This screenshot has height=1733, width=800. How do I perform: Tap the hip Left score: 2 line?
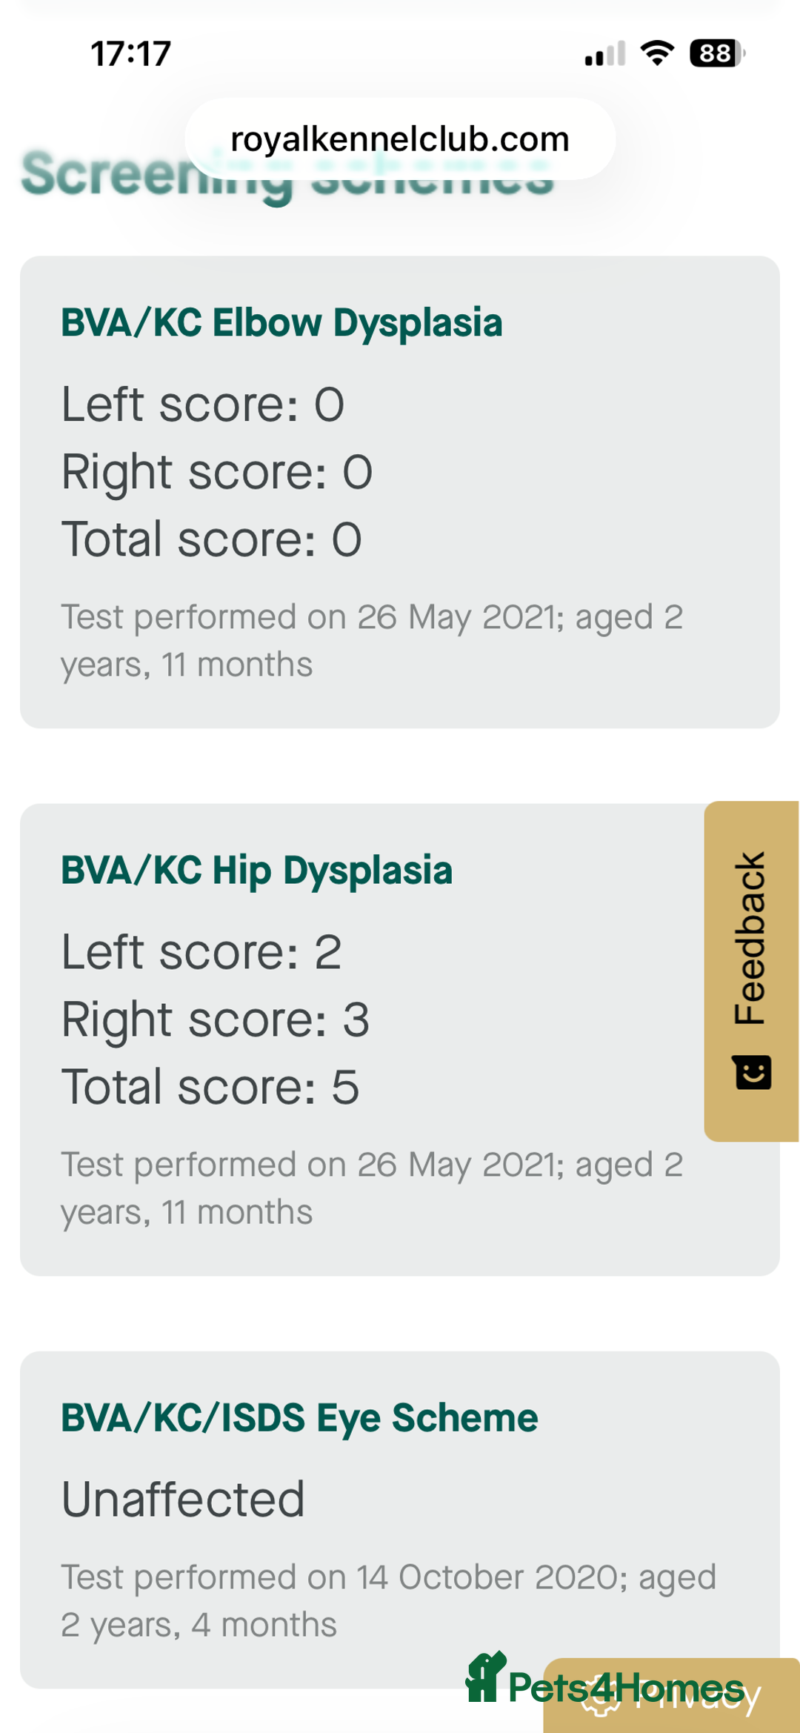click(201, 953)
